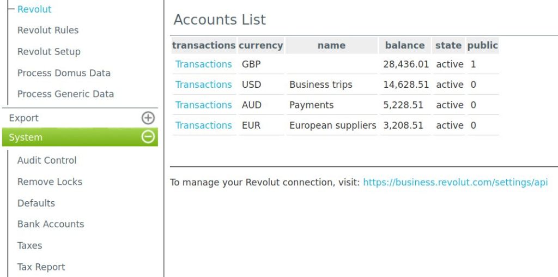The image size is (558, 277).
Task: Expand the Export section plus icon
Action: [x=148, y=118]
